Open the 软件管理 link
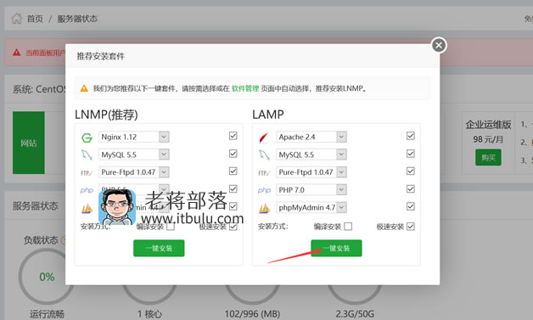 point(245,88)
